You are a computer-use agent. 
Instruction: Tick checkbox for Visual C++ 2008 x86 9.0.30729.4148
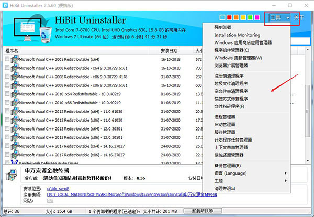click(x=7, y=76)
